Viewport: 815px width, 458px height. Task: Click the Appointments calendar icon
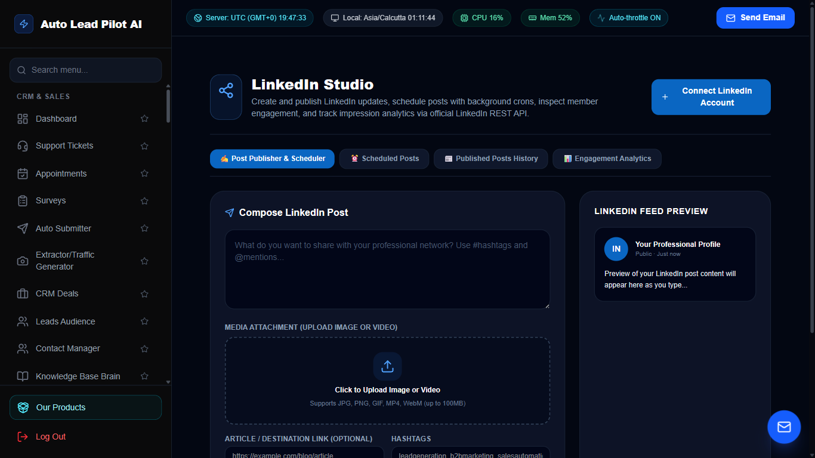23,174
